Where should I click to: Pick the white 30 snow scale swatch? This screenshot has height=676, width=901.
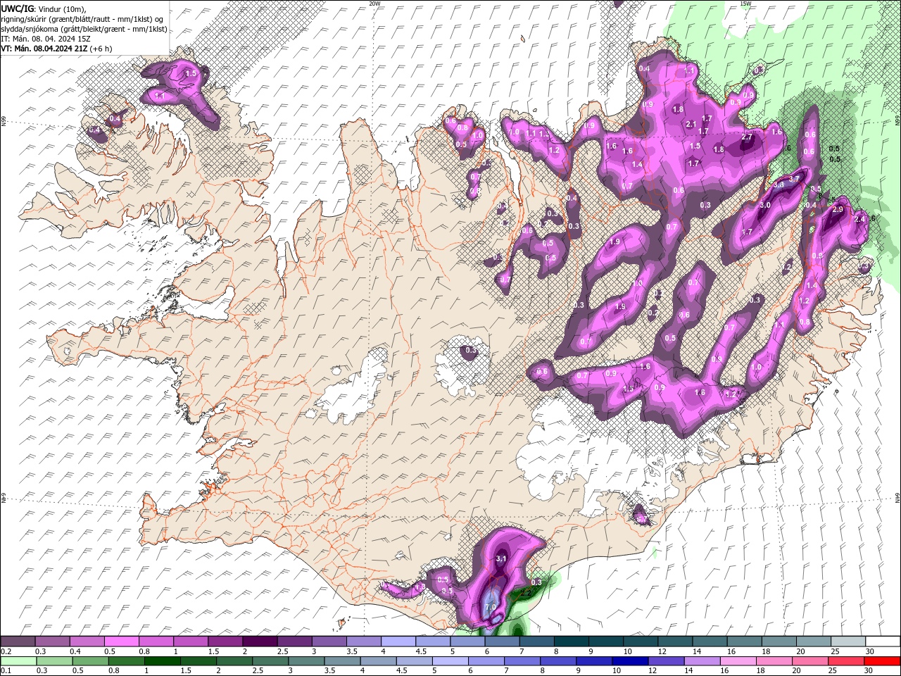pos(882,641)
